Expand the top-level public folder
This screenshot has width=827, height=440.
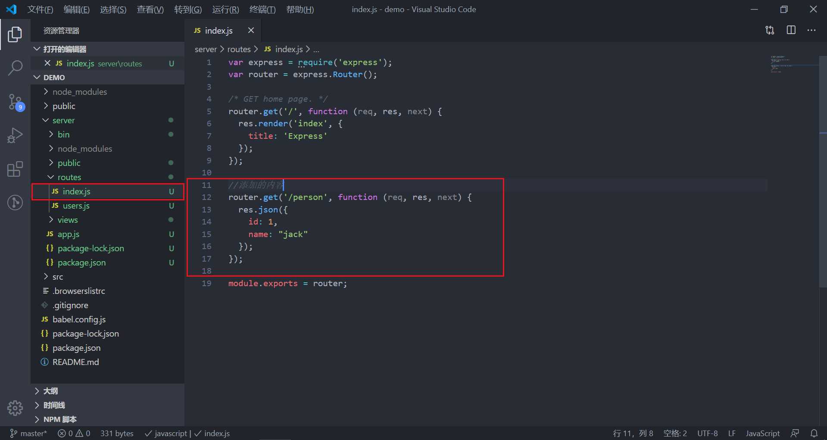pos(108,106)
